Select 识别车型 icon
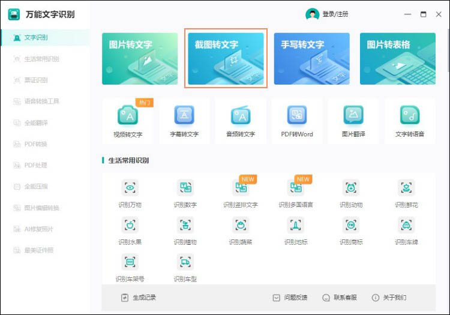 (185, 262)
